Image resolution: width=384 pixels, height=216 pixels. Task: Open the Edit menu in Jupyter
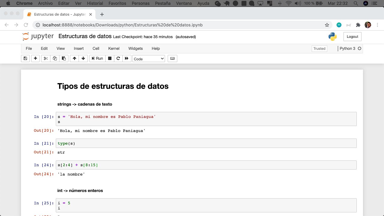point(44,48)
